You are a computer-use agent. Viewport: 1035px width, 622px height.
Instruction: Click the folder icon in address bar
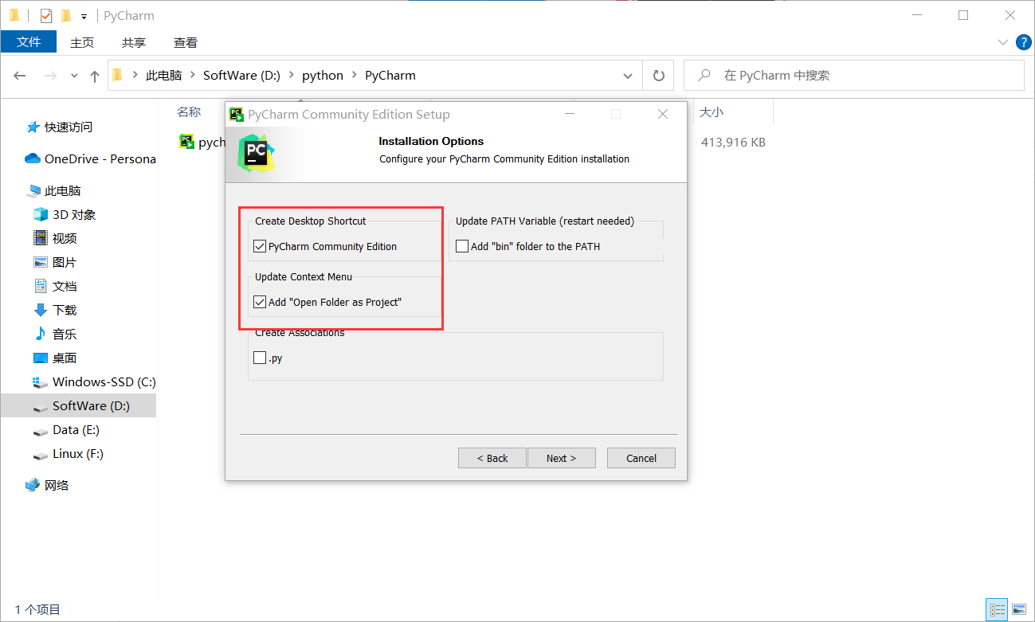pyautogui.click(x=119, y=76)
